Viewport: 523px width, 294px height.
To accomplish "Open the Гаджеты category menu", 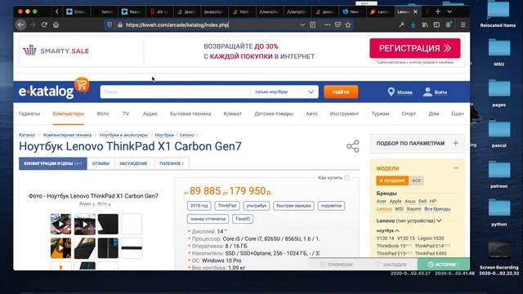I will point(29,114).
